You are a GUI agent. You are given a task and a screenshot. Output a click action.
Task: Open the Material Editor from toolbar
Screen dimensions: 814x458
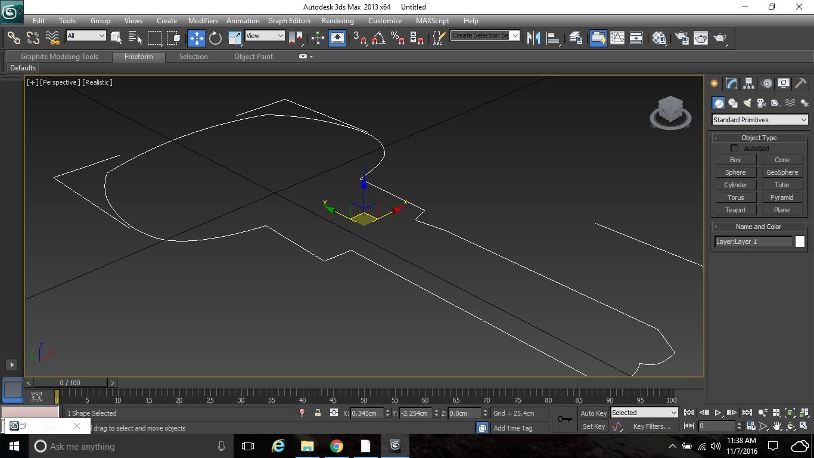tap(658, 38)
